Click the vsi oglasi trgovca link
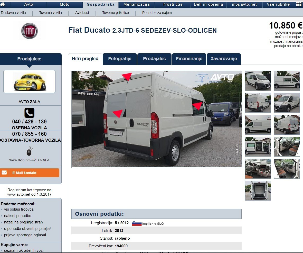Screen dimensions: 303x253 [x=19, y=209]
